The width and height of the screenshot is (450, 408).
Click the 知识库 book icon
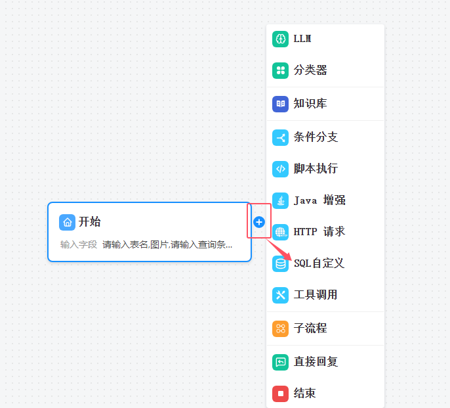click(x=280, y=104)
